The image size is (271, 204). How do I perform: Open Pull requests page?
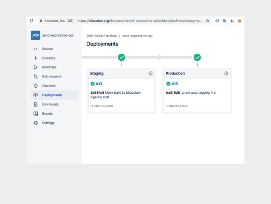(x=51, y=77)
